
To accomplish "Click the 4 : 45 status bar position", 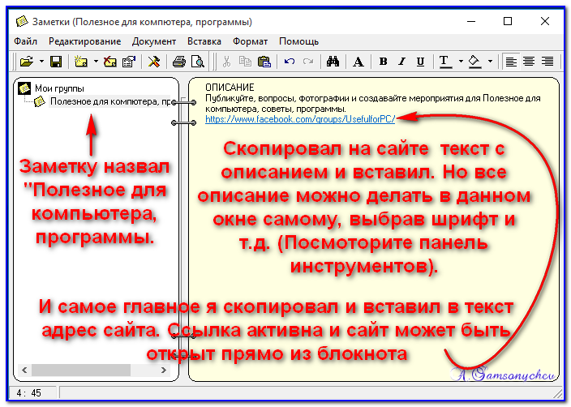I will click(28, 393).
